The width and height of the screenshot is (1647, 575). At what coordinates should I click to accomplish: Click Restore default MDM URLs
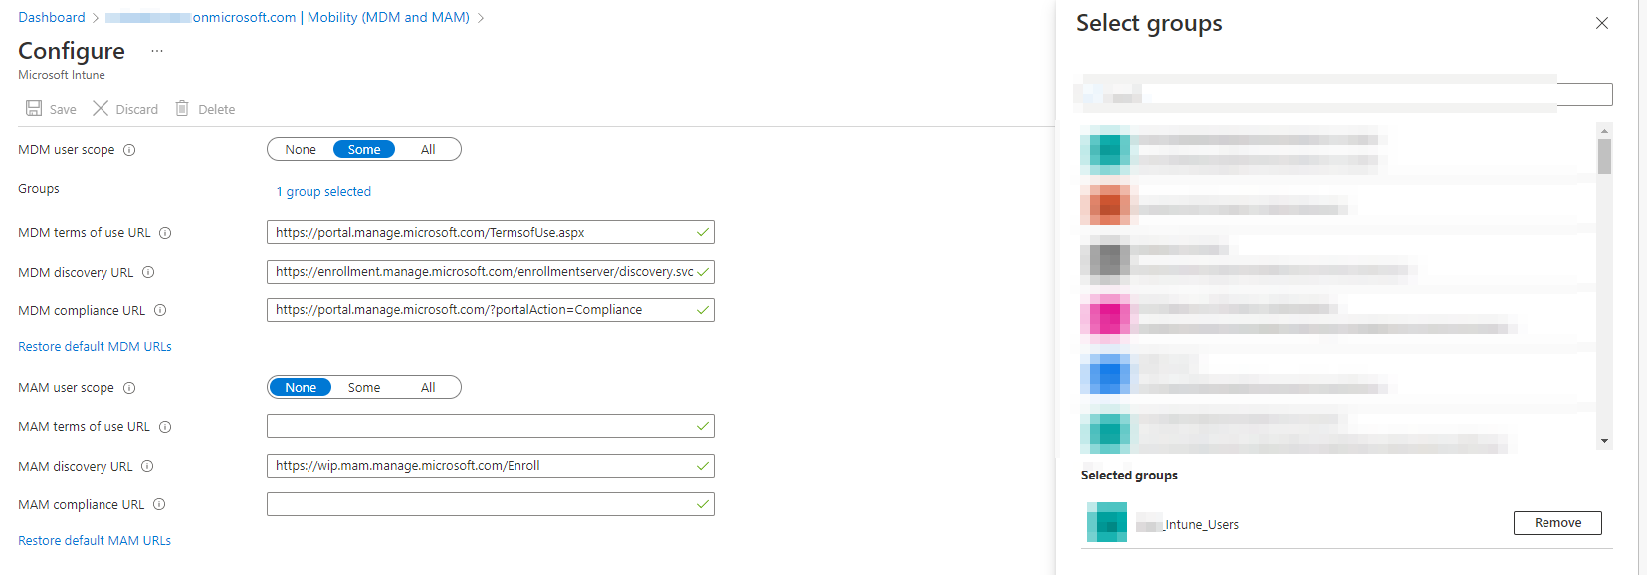click(x=95, y=346)
